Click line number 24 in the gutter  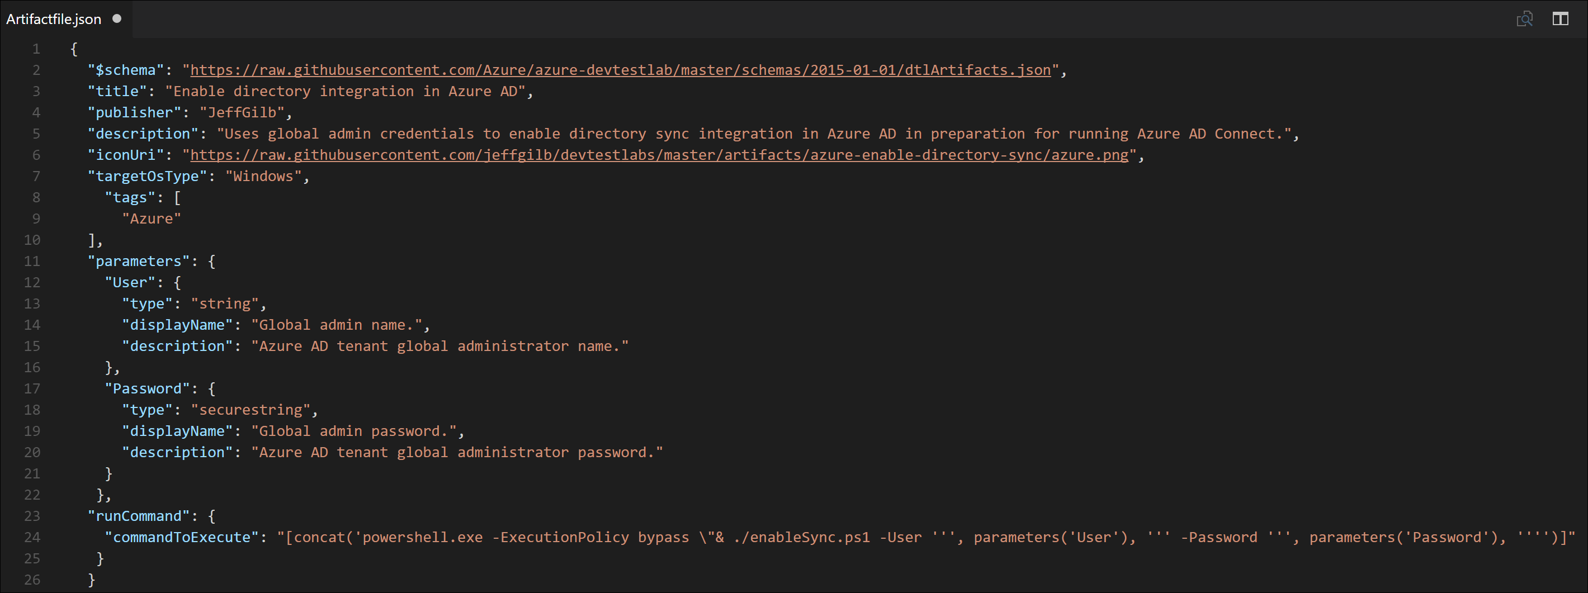(x=32, y=538)
